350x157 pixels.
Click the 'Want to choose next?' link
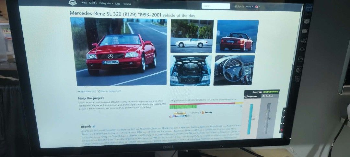coord(110,91)
